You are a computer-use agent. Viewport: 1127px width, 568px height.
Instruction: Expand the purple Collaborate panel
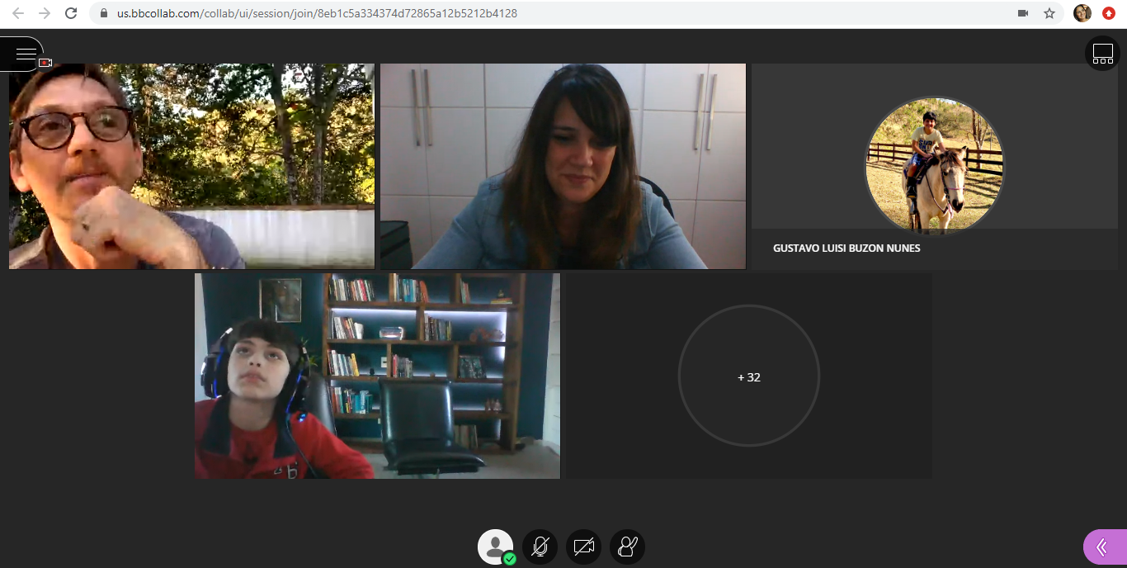point(1105,547)
